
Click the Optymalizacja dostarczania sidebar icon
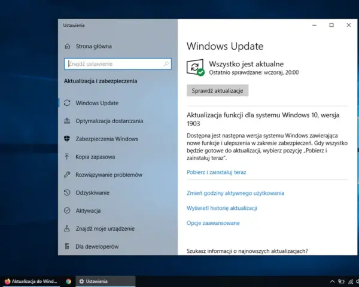pyautogui.click(x=67, y=121)
